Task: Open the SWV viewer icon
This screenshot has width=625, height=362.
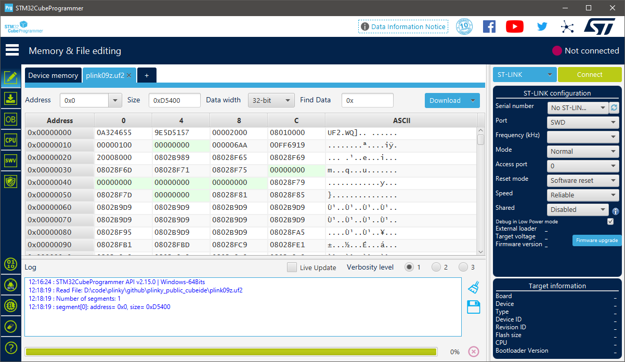Action: point(10,160)
